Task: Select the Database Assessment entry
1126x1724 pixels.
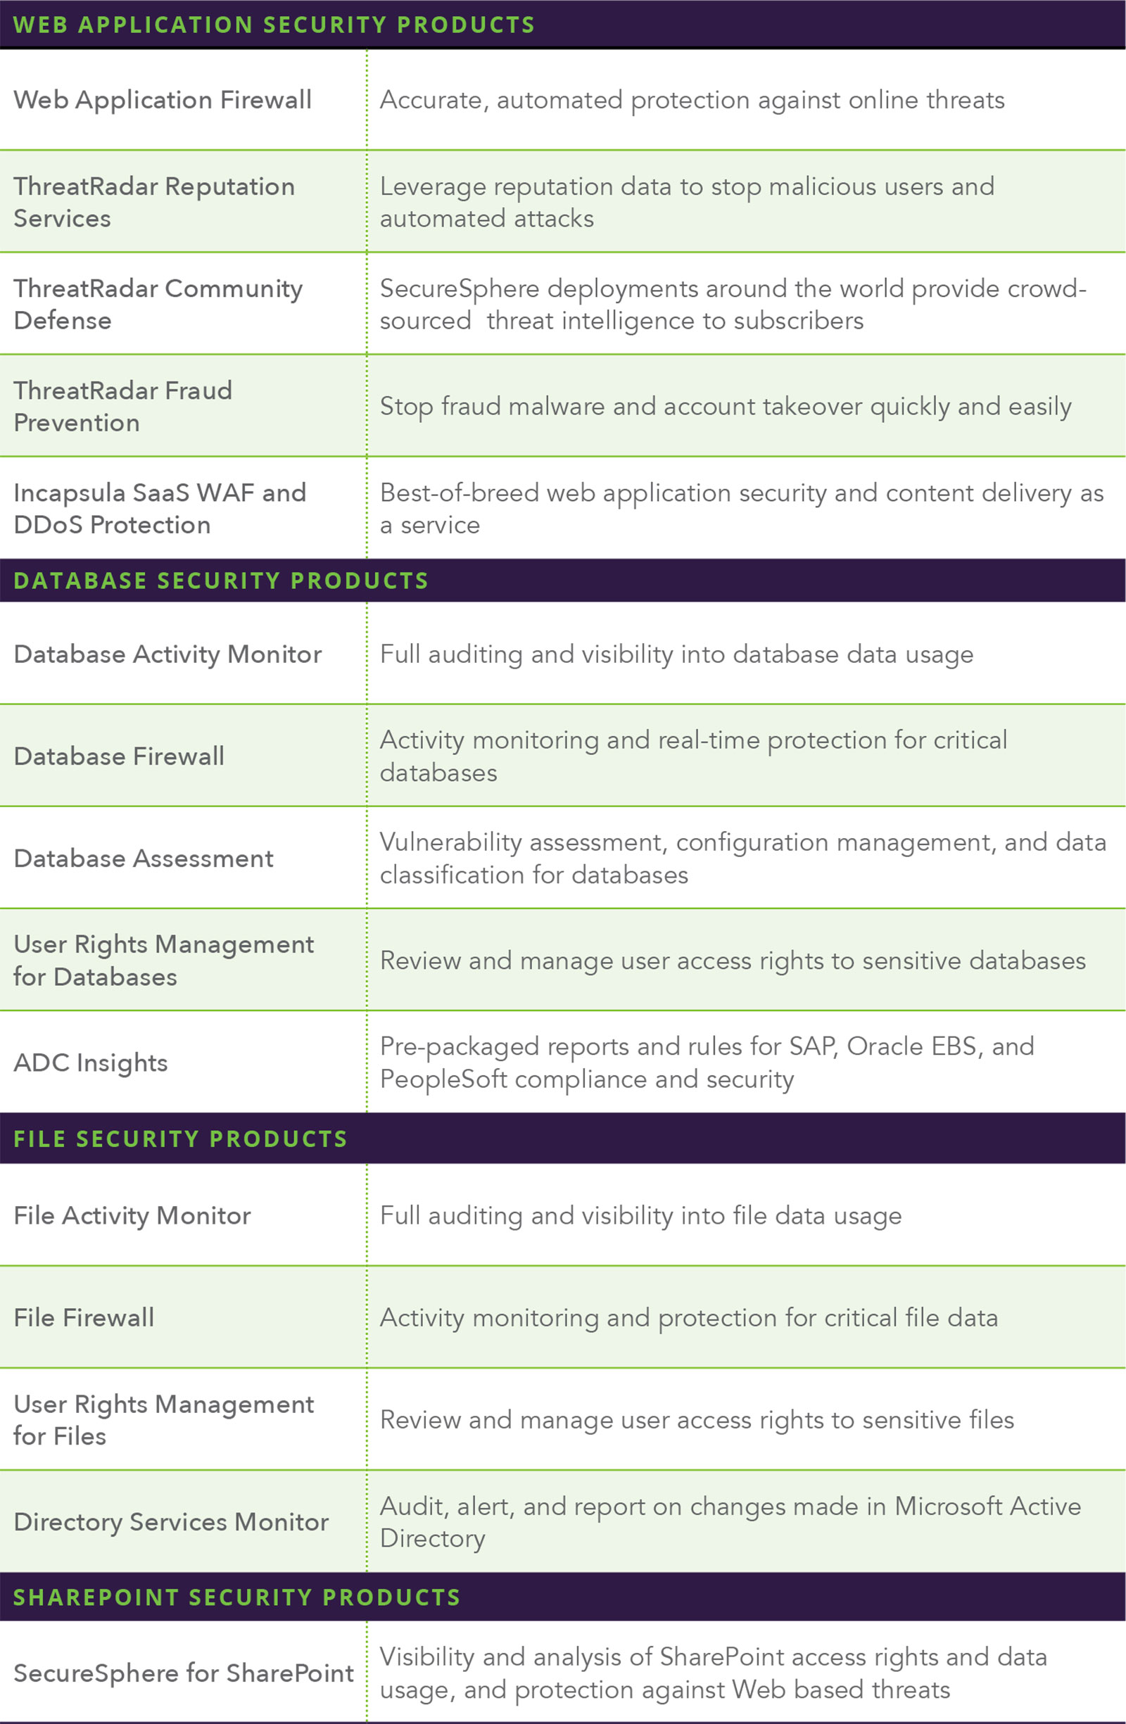Action: tap(144, 858)
